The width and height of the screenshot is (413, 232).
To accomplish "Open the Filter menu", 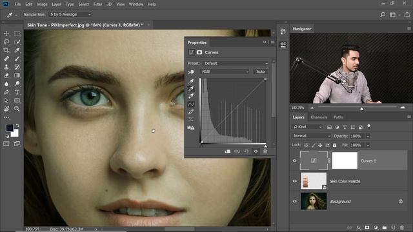I will [x=97, y=5].
